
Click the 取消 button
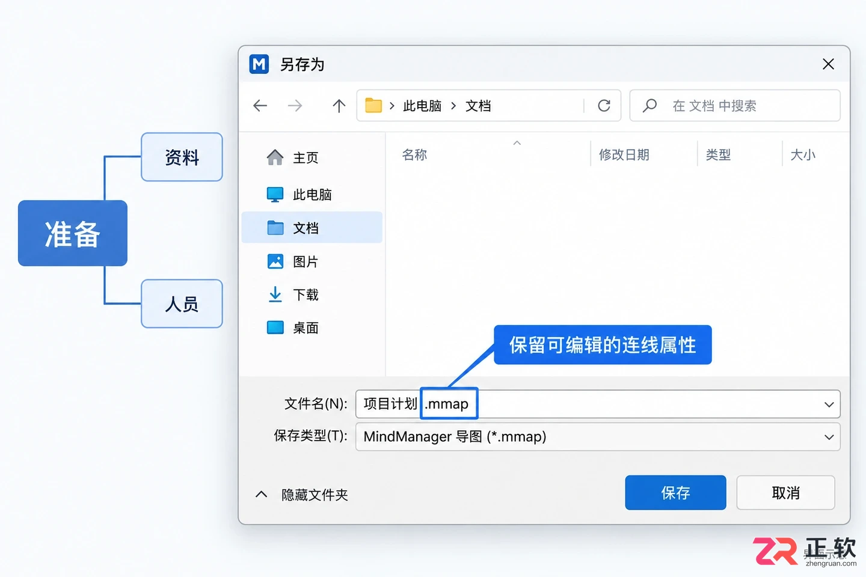(785, 493)
